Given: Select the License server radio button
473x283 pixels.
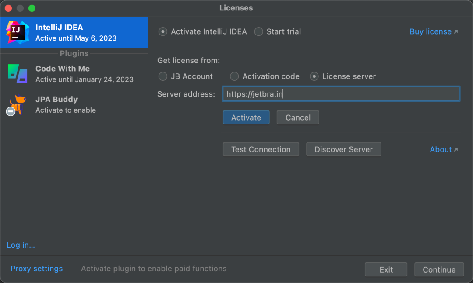Looking at the screenshot, I should tap(314, 76).
